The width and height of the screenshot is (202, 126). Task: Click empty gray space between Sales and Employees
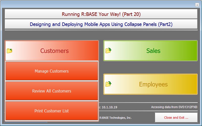point(150,67)
